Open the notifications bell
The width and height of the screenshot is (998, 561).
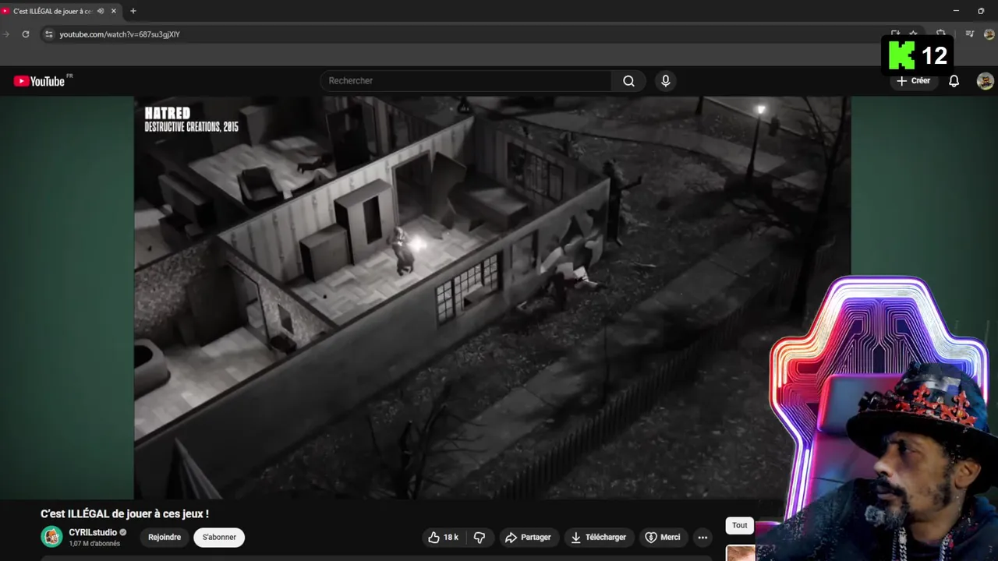click(x=954, y=81)
